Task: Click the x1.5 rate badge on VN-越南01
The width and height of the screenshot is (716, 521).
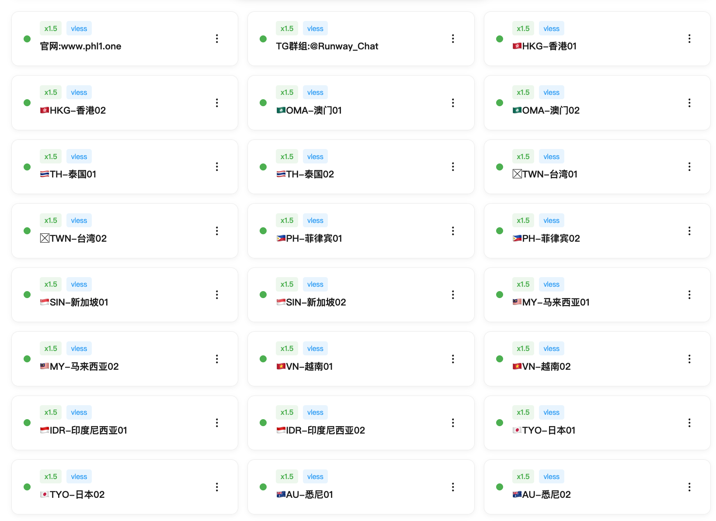Action: 287,348
